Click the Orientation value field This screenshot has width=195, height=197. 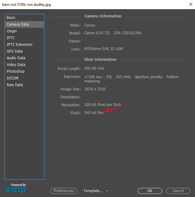pyautogui.click(x=122, y=97)
